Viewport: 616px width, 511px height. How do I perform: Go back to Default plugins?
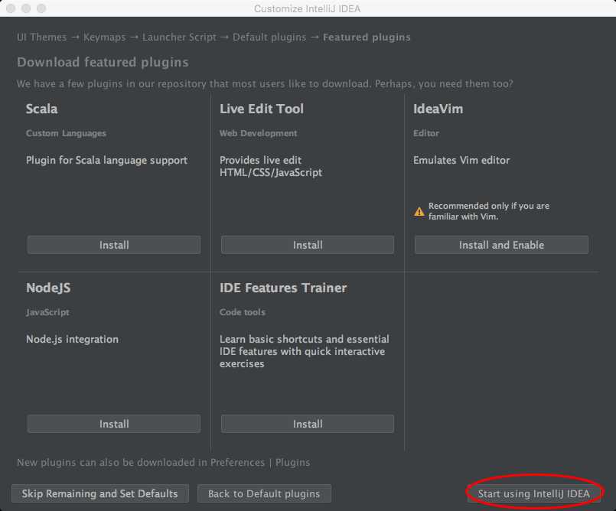(x=264, y=493)
